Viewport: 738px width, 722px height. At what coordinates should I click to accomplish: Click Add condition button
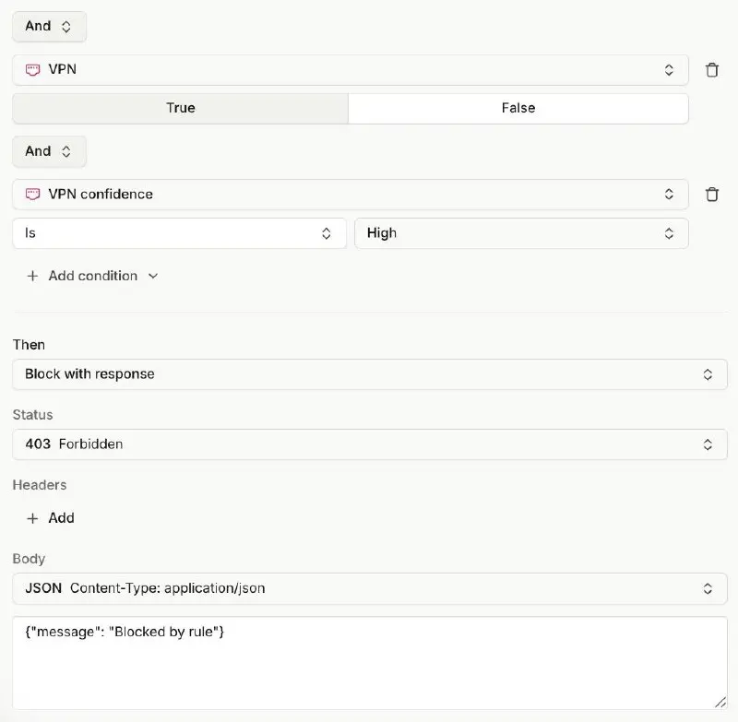coord(93,276)
